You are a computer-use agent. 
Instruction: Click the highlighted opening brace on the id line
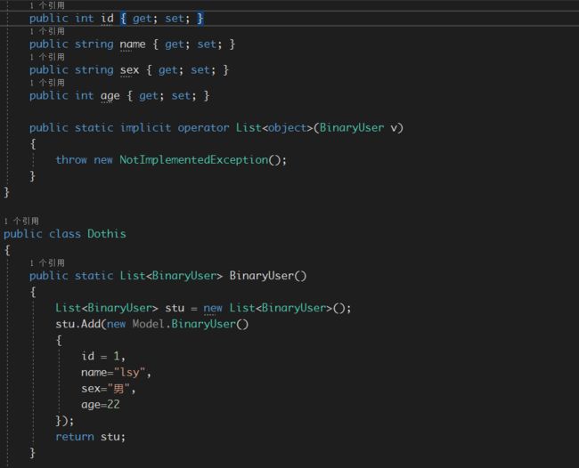pos(123,19)
